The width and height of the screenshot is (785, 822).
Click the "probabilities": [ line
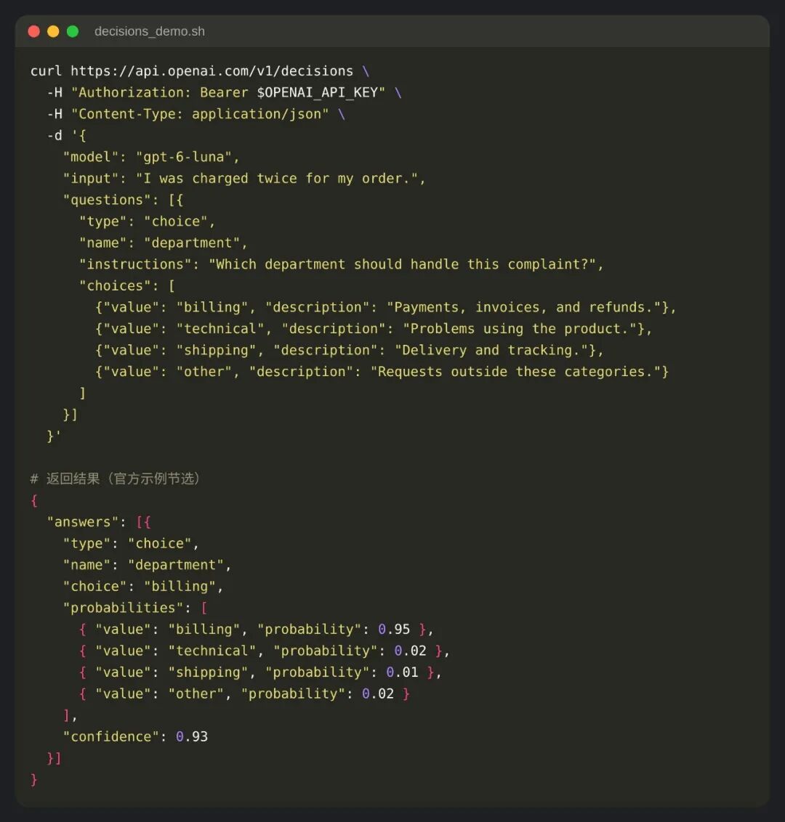point(135,608)
